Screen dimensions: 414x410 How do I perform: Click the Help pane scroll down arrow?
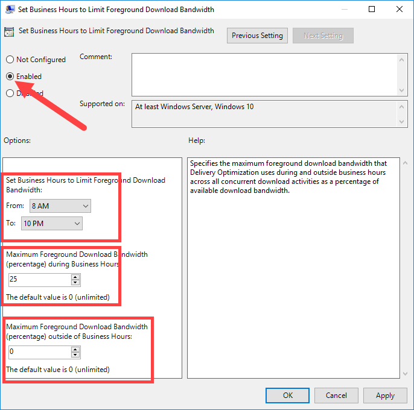406,374
